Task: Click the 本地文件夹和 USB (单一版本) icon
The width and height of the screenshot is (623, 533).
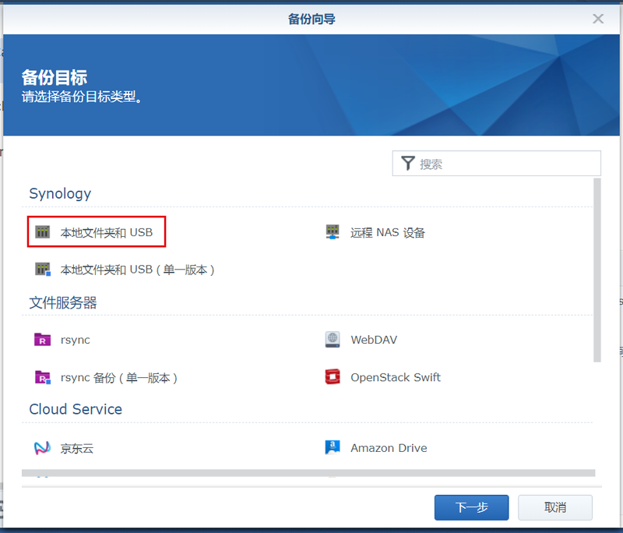Action: click(x=43, y=270)
